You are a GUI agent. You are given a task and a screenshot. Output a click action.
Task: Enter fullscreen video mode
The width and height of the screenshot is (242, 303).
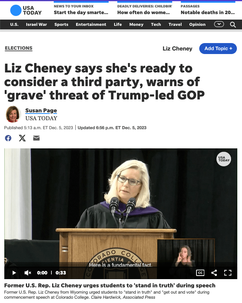click(227, 273)
